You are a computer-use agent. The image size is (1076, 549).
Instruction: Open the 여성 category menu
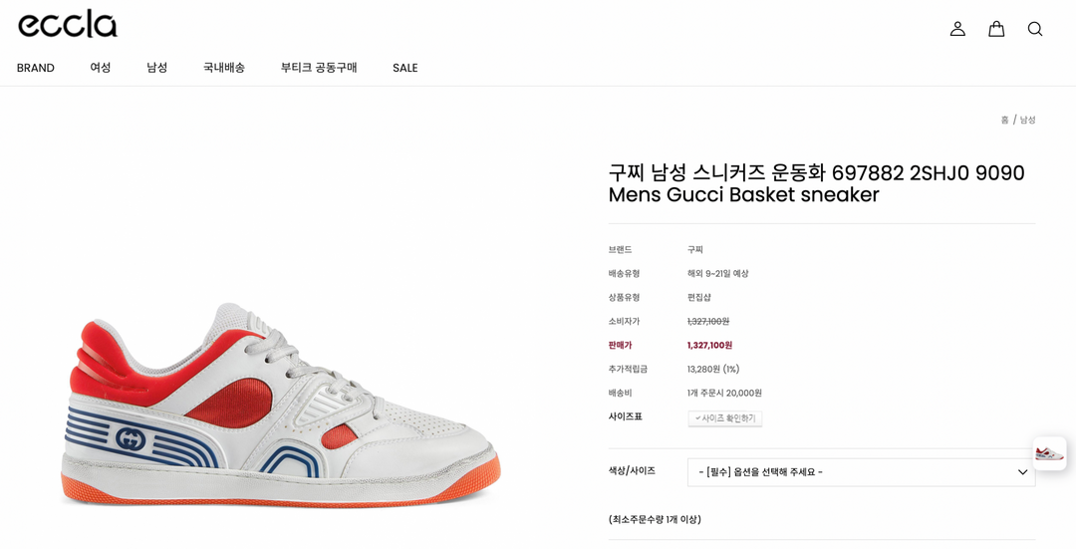[101, 67]
